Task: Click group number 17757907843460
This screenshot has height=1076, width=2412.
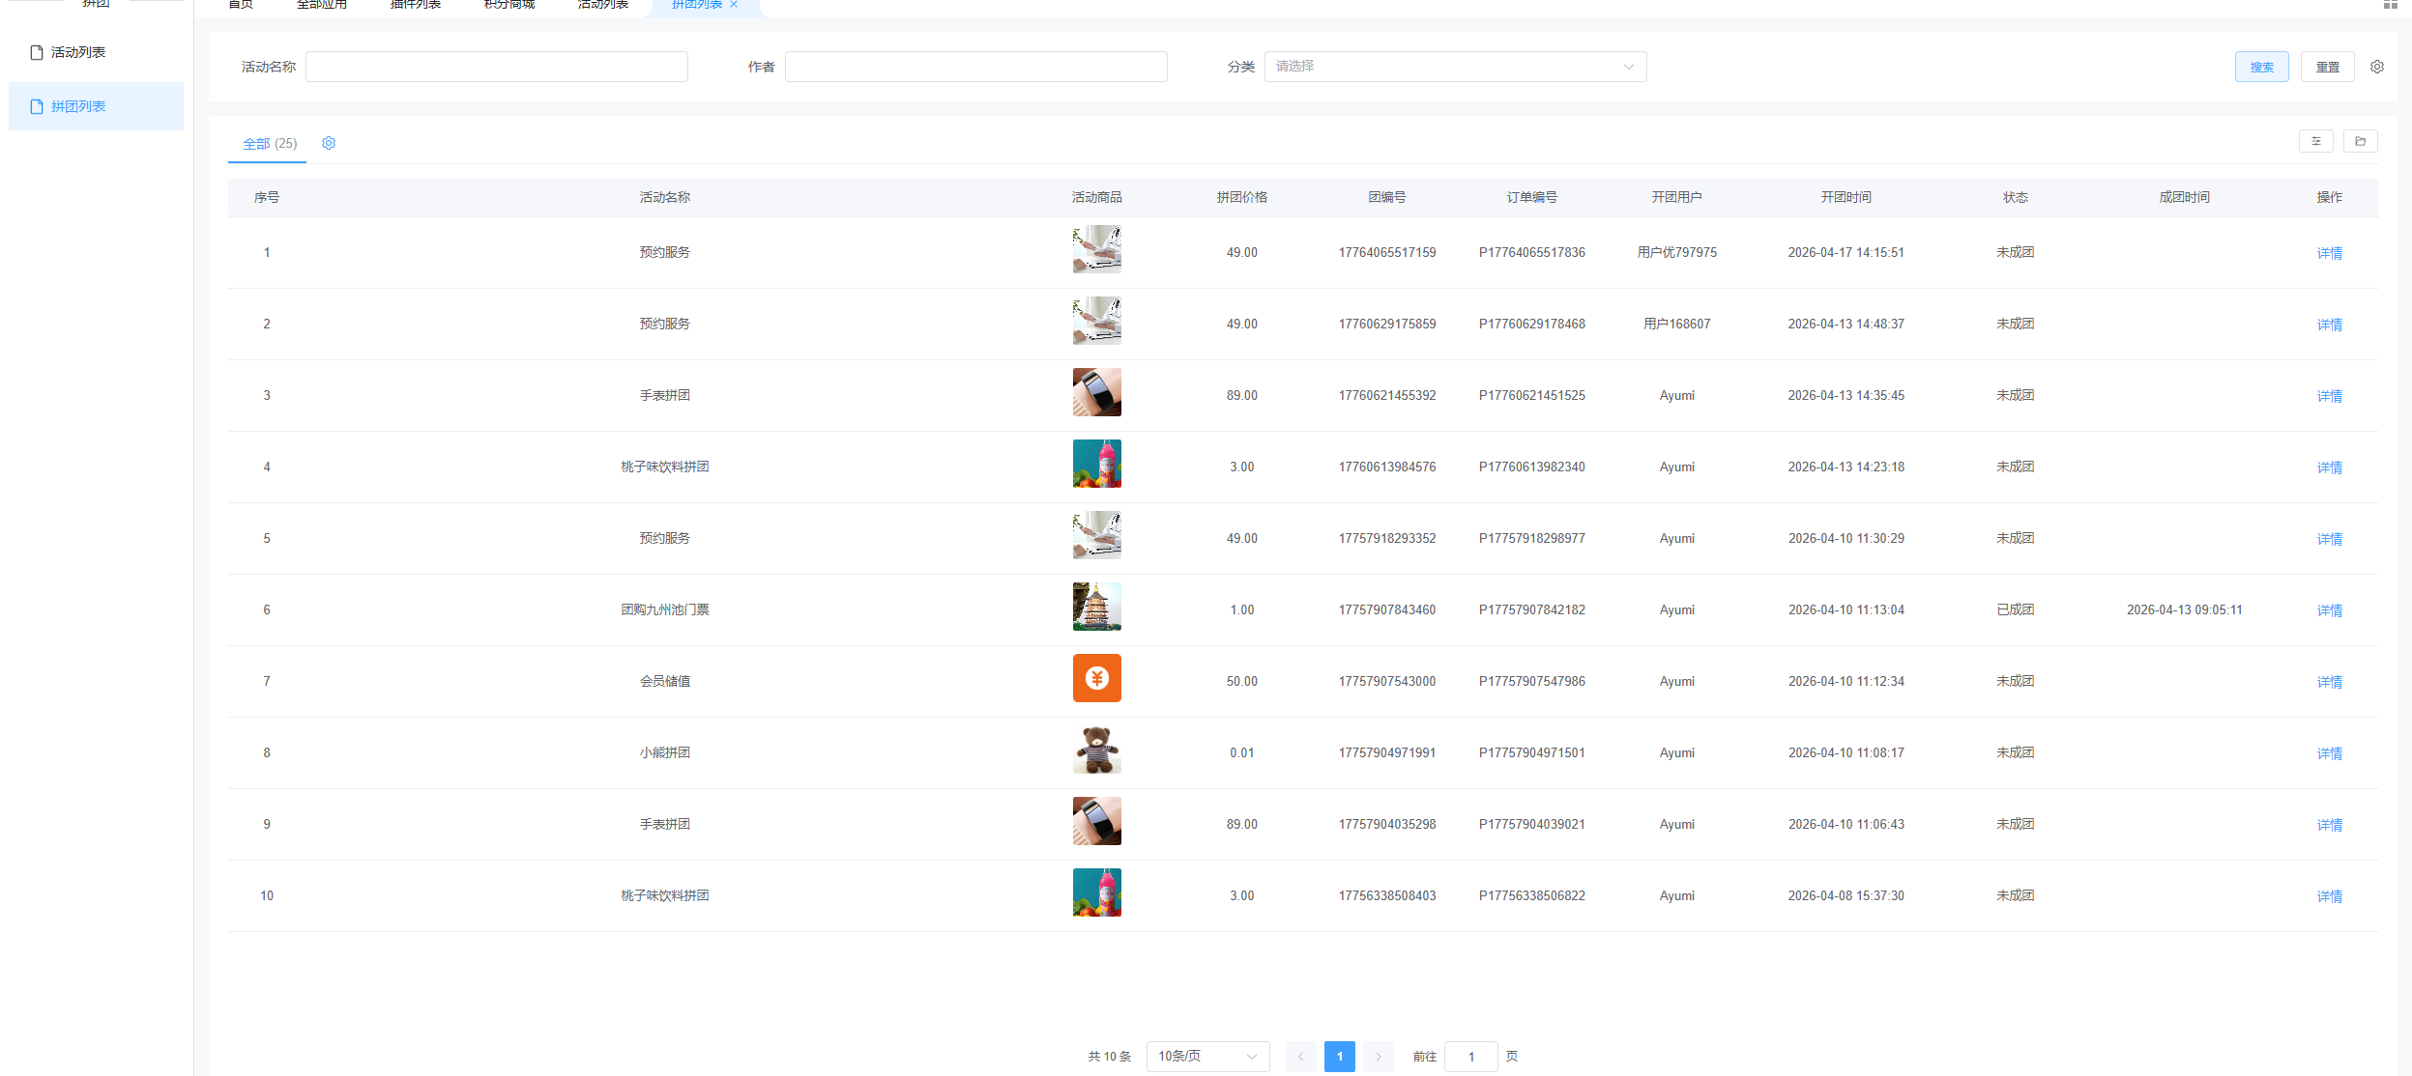Action: tap(1387, 610)
